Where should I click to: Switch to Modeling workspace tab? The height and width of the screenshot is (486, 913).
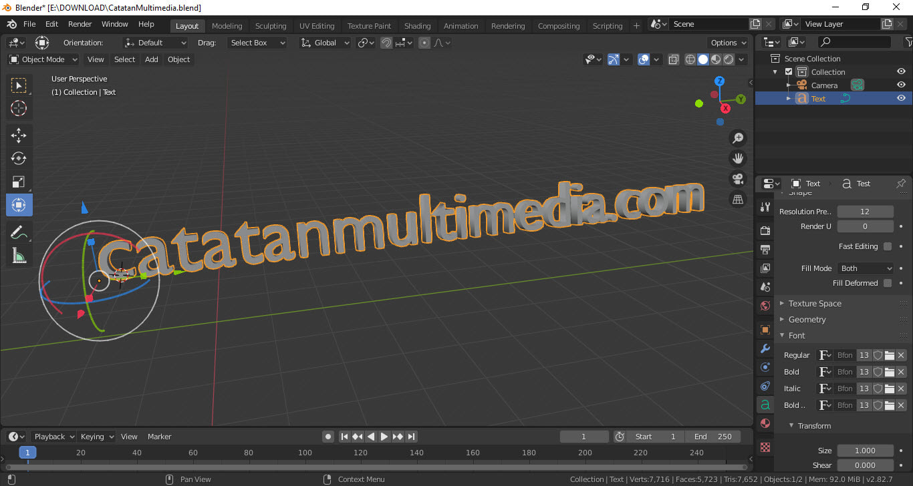(x=227, y=26)
